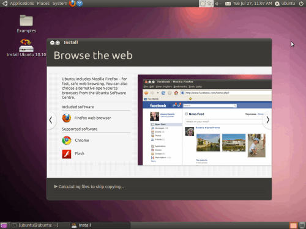Click the 'Browse the web' heading
This screenshot has width=306, height=229.
(x=93, y=56)
